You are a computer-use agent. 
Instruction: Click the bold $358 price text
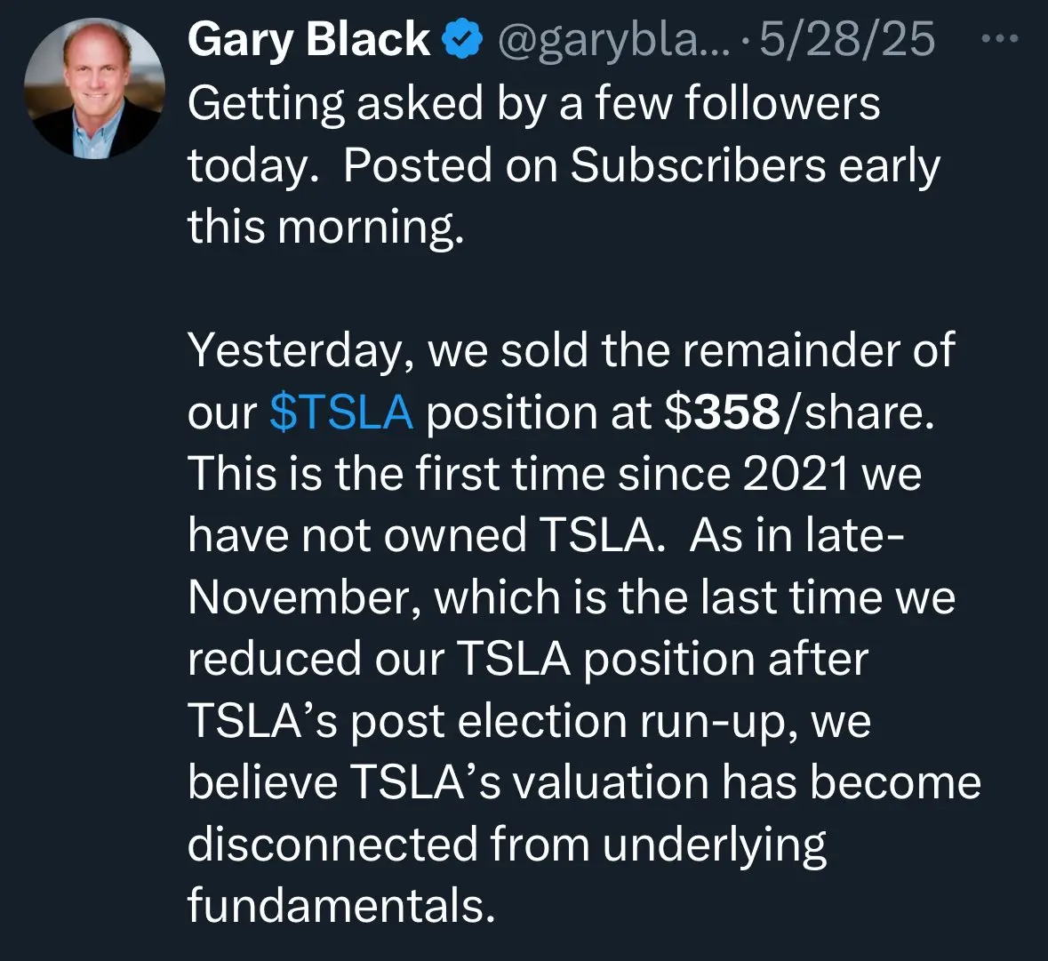722,412
